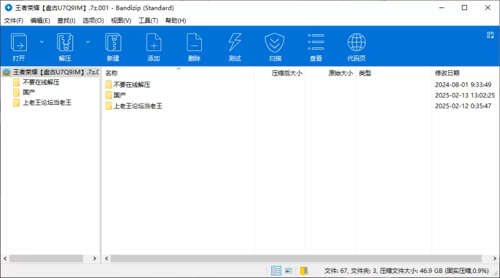Open the 选项(O) menu
500x278 pixels.
pos(93,21)
